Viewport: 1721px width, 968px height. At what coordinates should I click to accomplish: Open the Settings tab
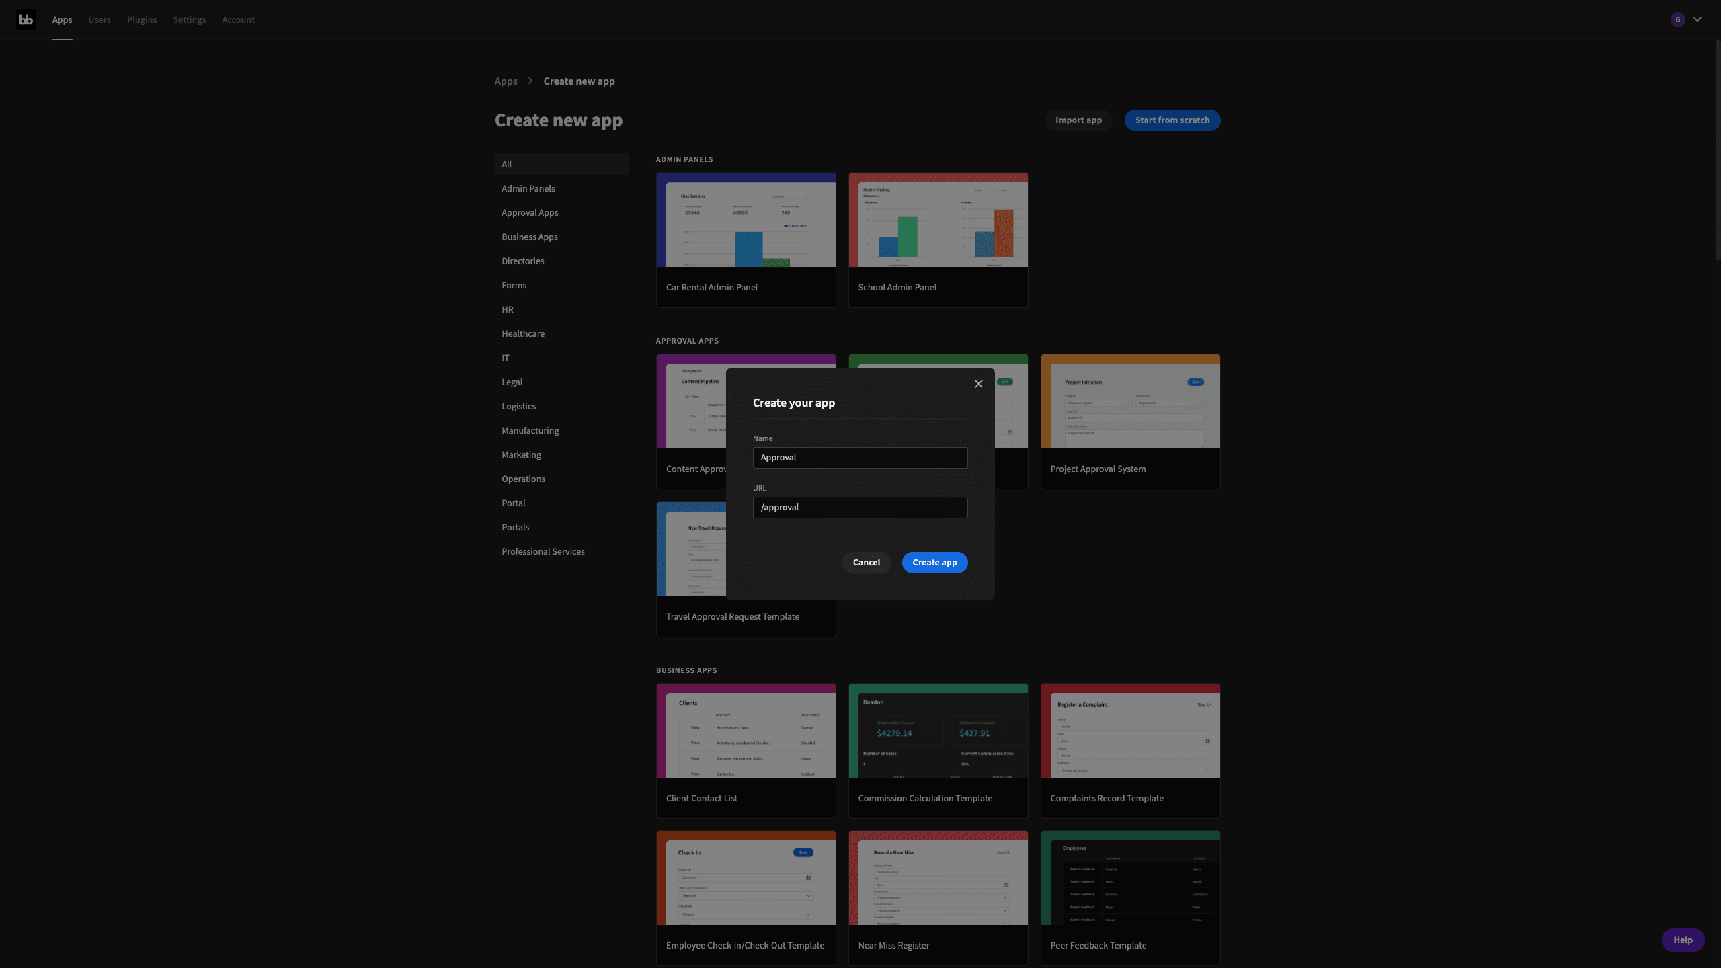[x=190, y=19]
